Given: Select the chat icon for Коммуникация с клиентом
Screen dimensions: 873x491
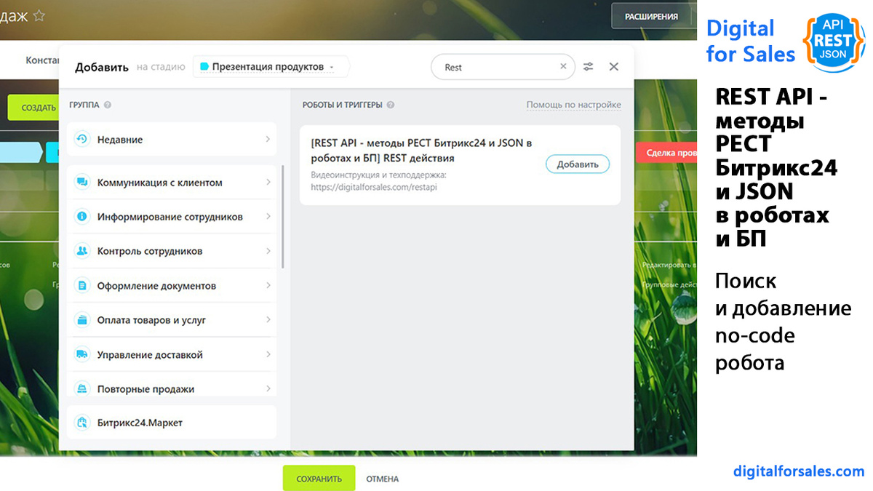Looking at the screenshot, I should click(x=82, y=182).
